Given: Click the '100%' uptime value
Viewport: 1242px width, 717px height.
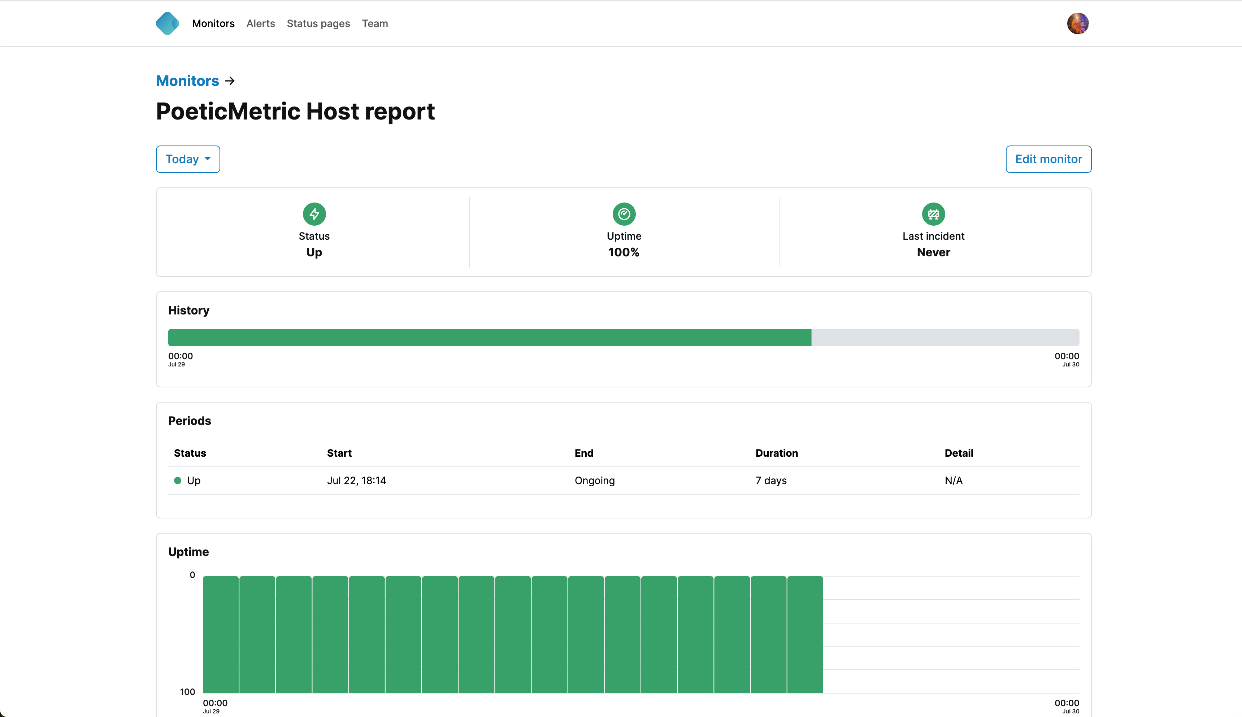Looking at the screenshot, I should [624, 252].
